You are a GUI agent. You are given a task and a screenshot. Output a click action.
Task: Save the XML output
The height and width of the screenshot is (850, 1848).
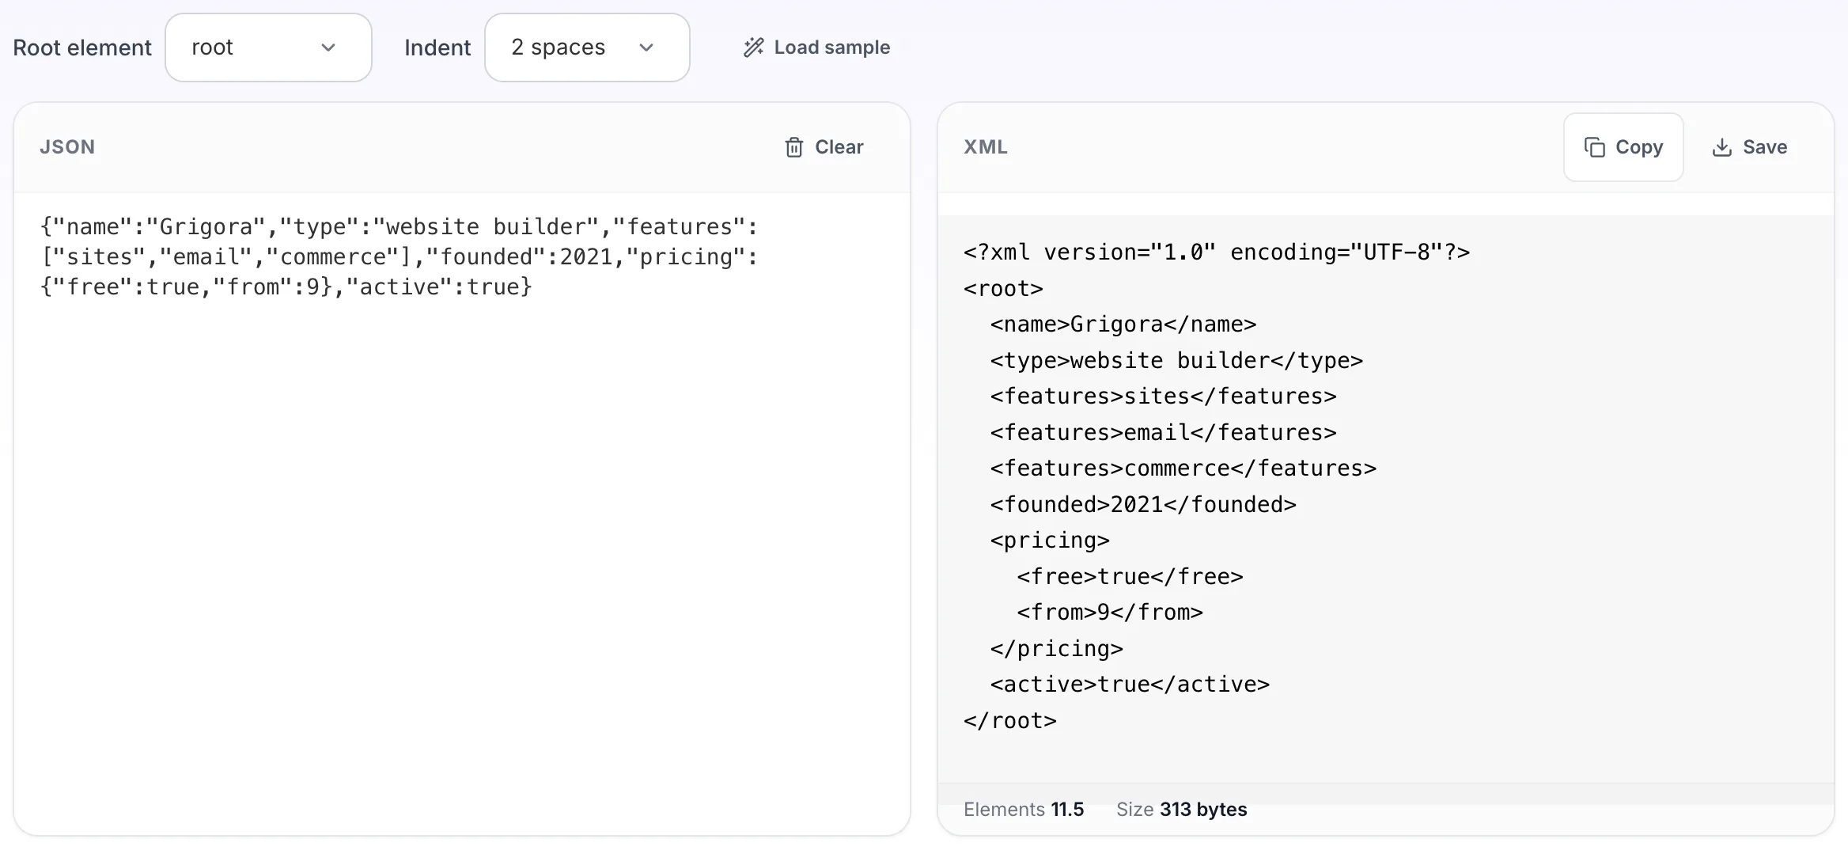click(x=1750, y=147)
